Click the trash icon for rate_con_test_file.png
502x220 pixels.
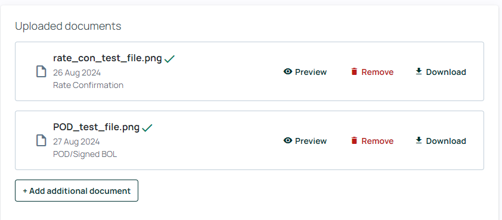coord(354,71)
